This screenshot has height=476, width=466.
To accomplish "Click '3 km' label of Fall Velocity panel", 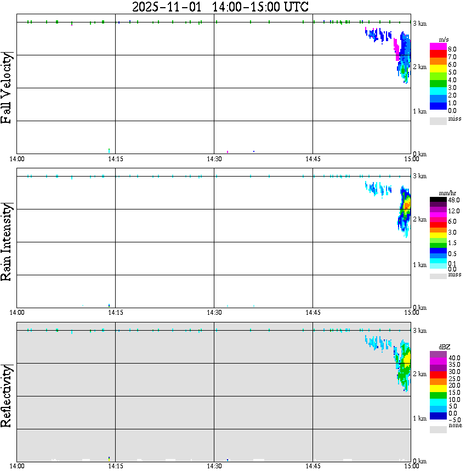I will coord(420,24).
